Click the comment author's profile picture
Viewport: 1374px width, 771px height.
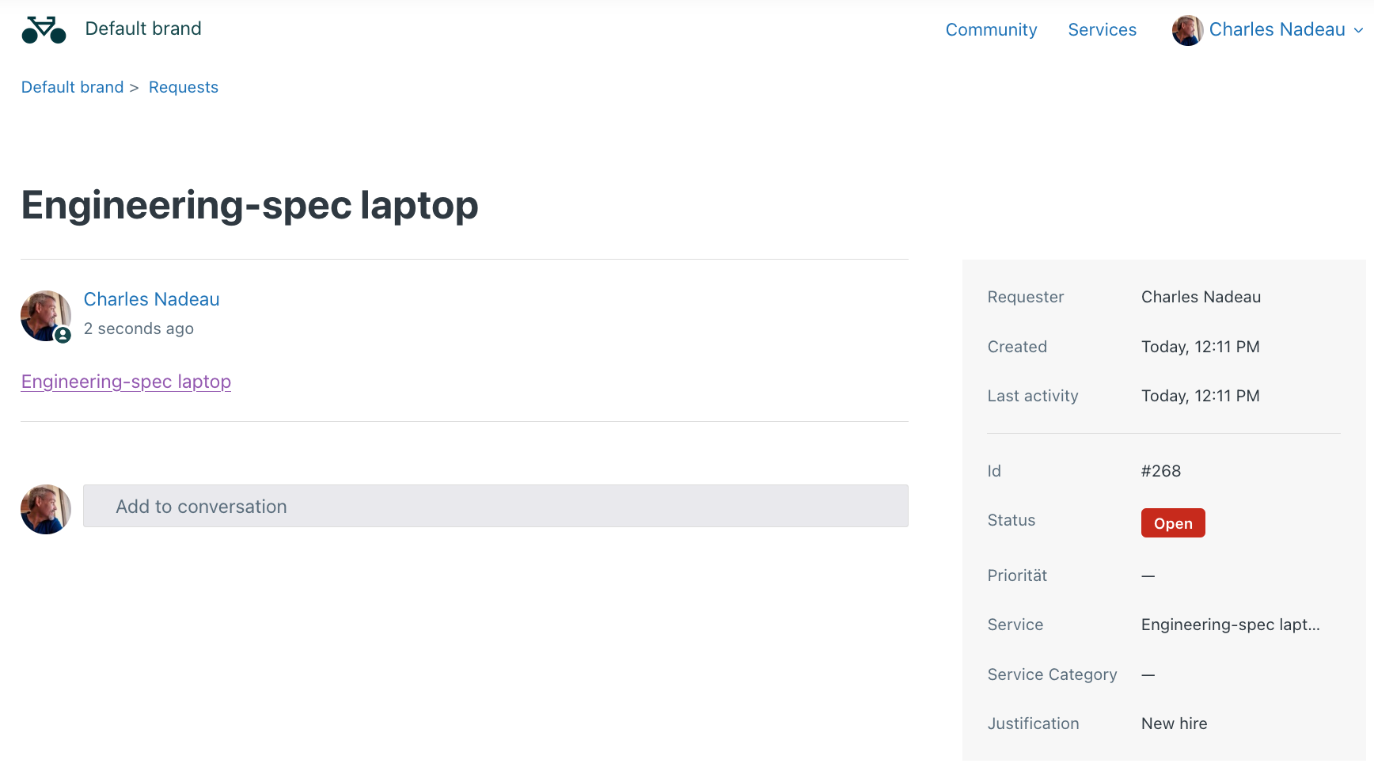(44, 314)
